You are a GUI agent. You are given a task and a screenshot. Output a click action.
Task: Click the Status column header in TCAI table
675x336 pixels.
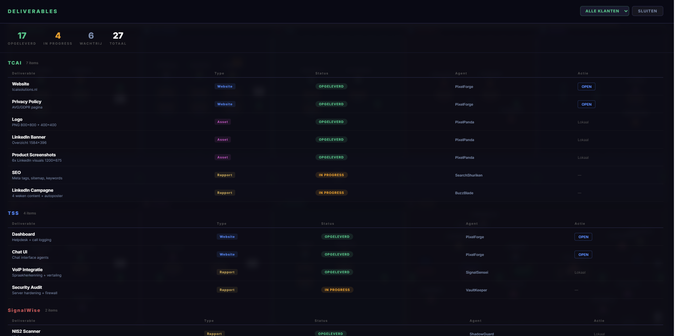(x=322, y=73)
